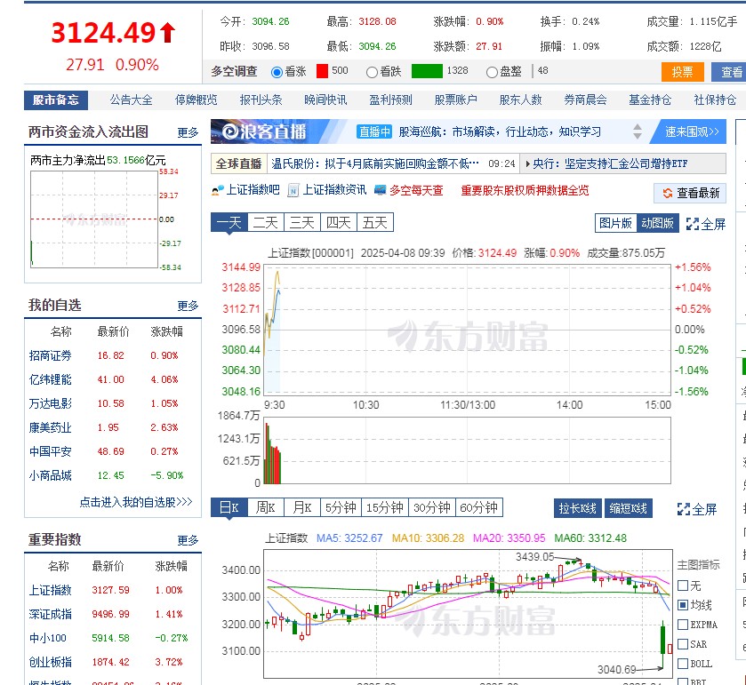Click the 温氏股份 news headline
Image resolution: width=746 pixels, height=685 pixels.
pos(375,164)
